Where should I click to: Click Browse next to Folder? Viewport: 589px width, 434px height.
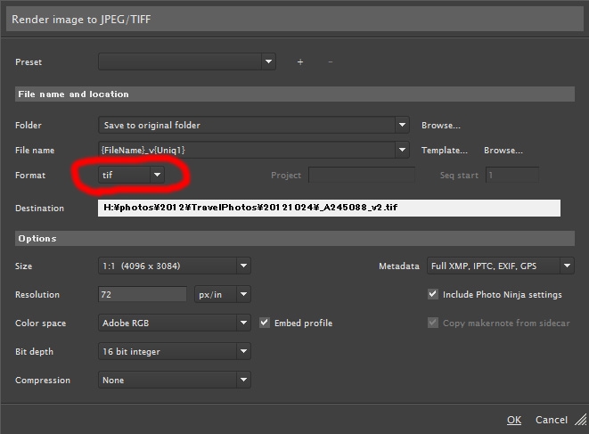click(440, 126)
